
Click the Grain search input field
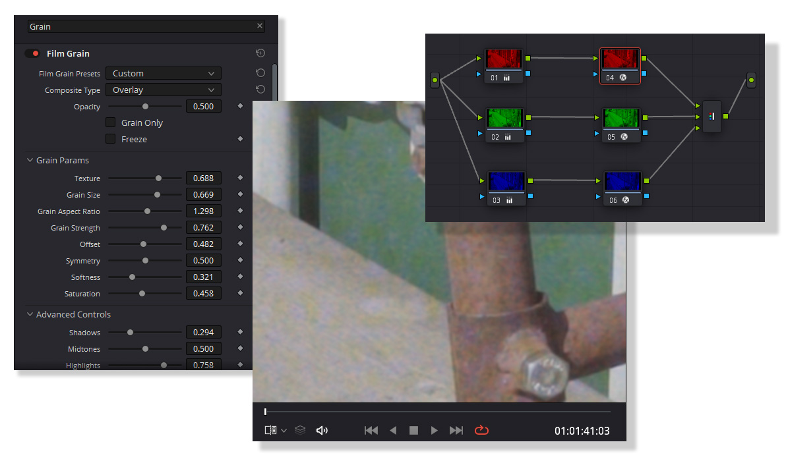(x=146, y=26)
